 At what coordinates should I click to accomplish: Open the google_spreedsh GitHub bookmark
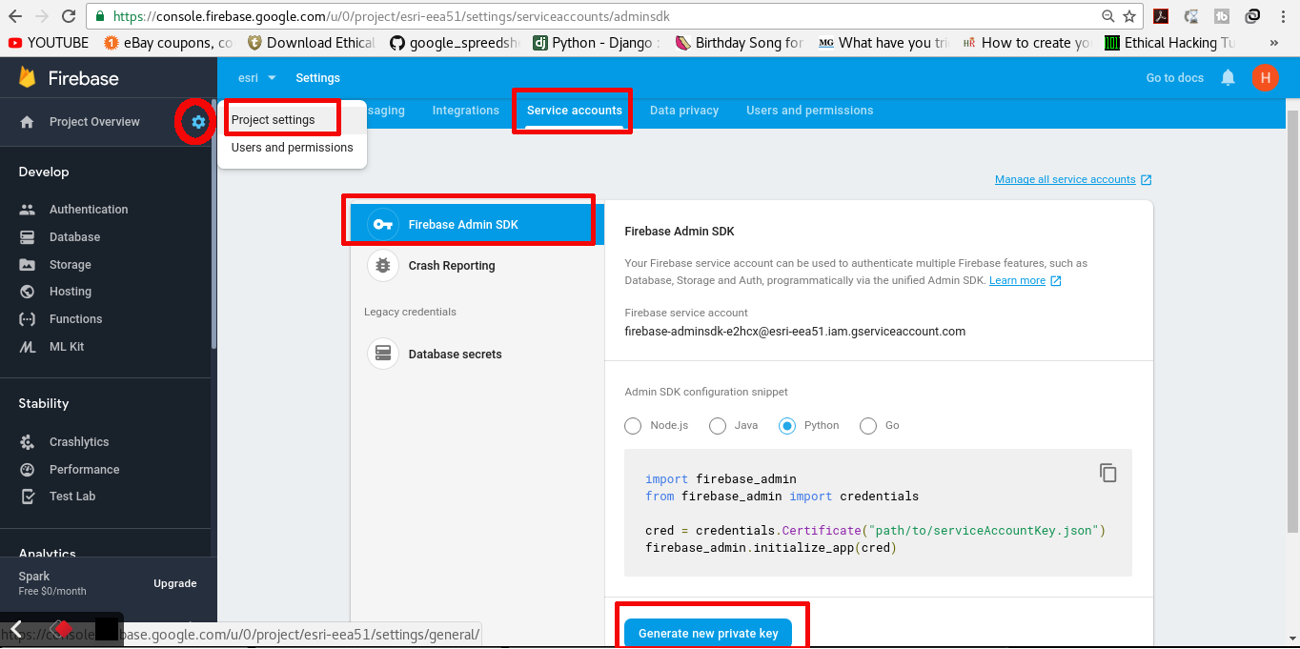(x=455, y=43)
